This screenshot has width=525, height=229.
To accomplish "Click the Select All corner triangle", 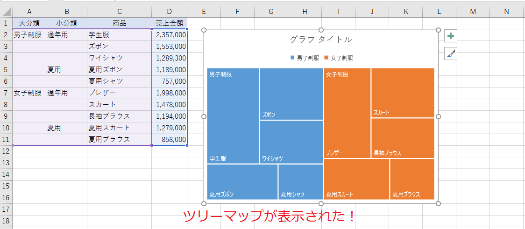I will tap(6, 12).
